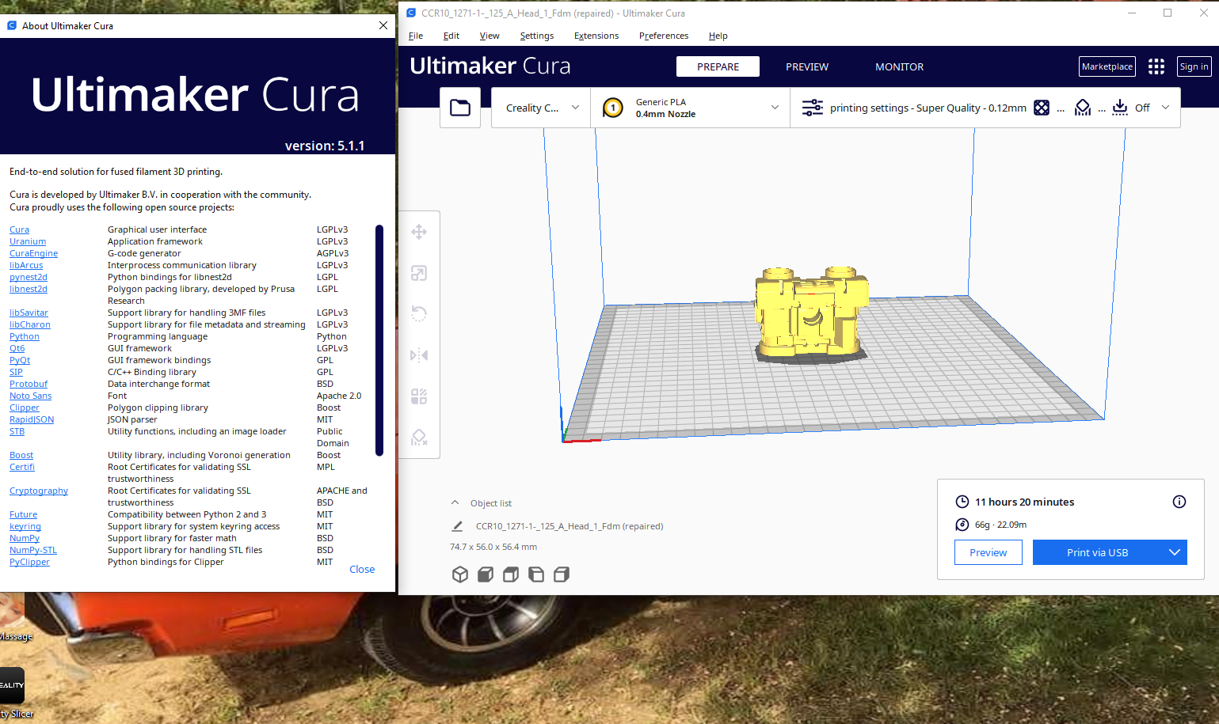Open the File menu
The height and width of the screenshot is (724, 1219).
click(x=416, y=36)
